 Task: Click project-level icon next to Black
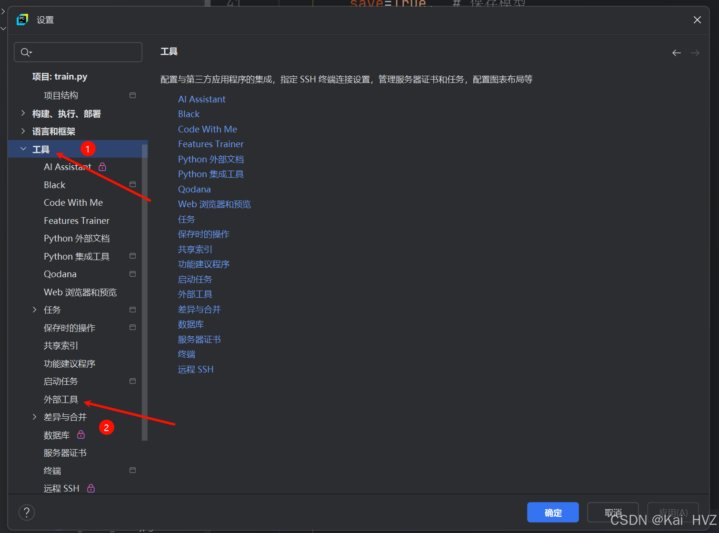[133, 184]
